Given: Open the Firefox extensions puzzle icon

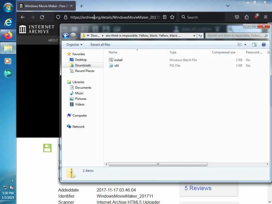Looking at the screenshot, I should click(246, 17).
